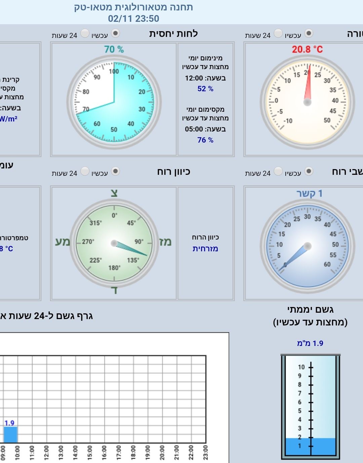
Task: Select 'עכשיו' radio for temperature gauge
Action: click(309, 33)
